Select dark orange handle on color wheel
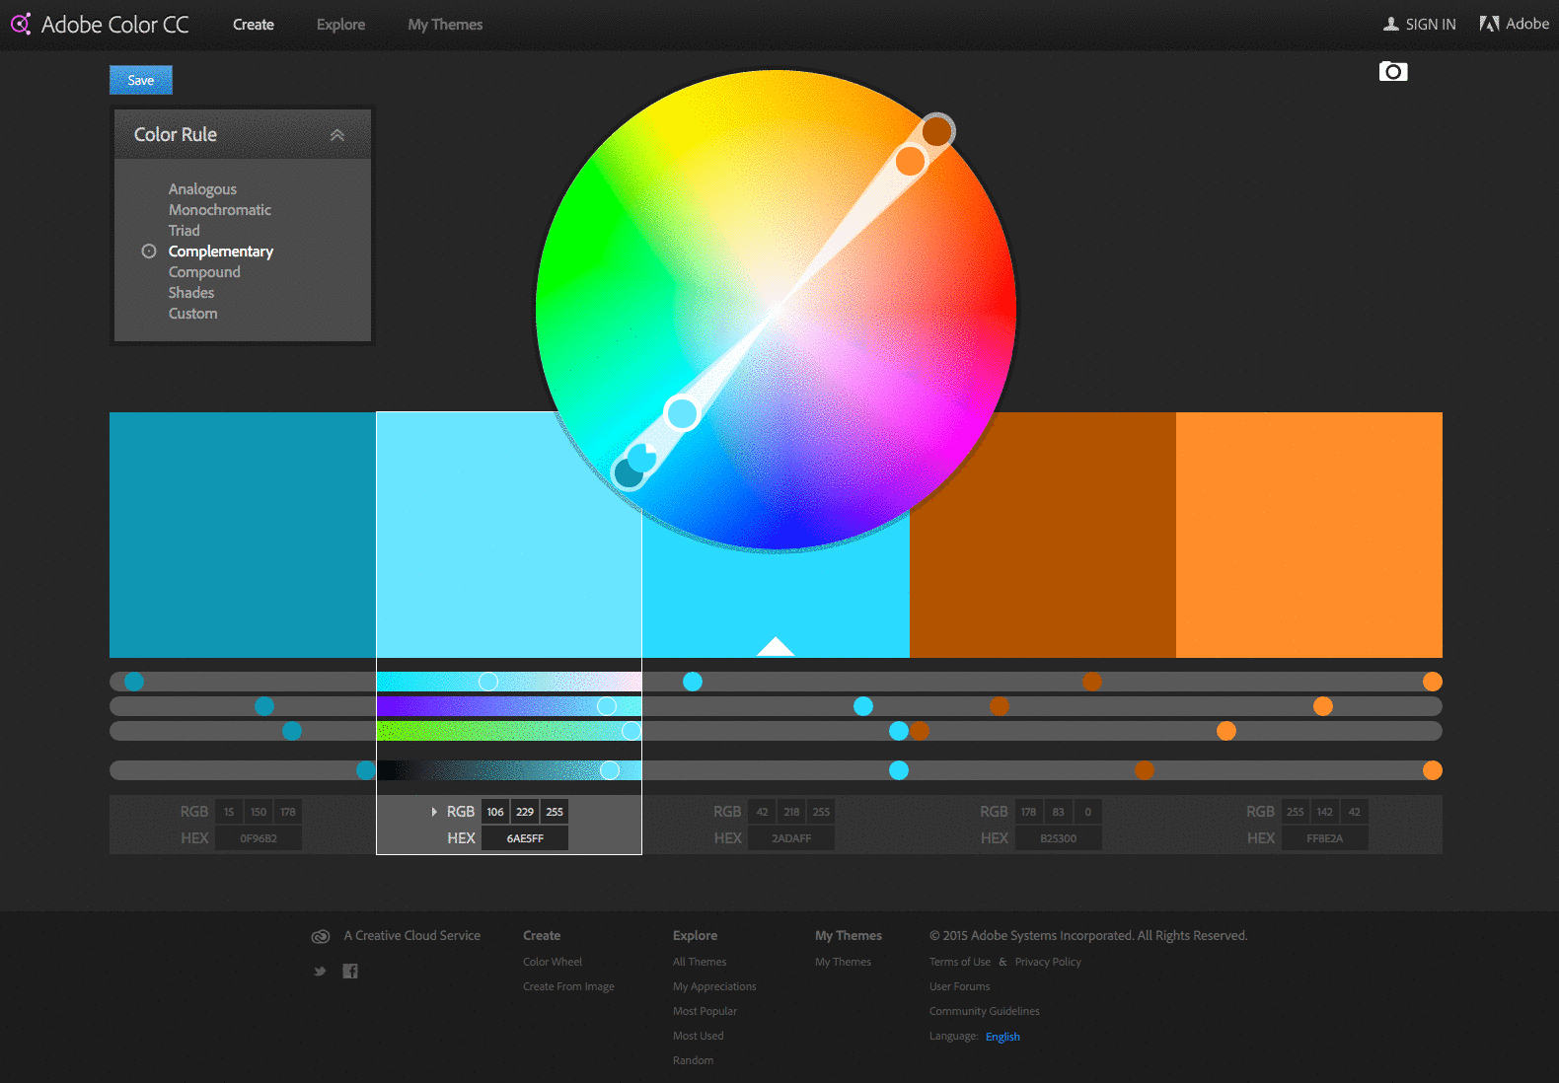 (937, 130)
